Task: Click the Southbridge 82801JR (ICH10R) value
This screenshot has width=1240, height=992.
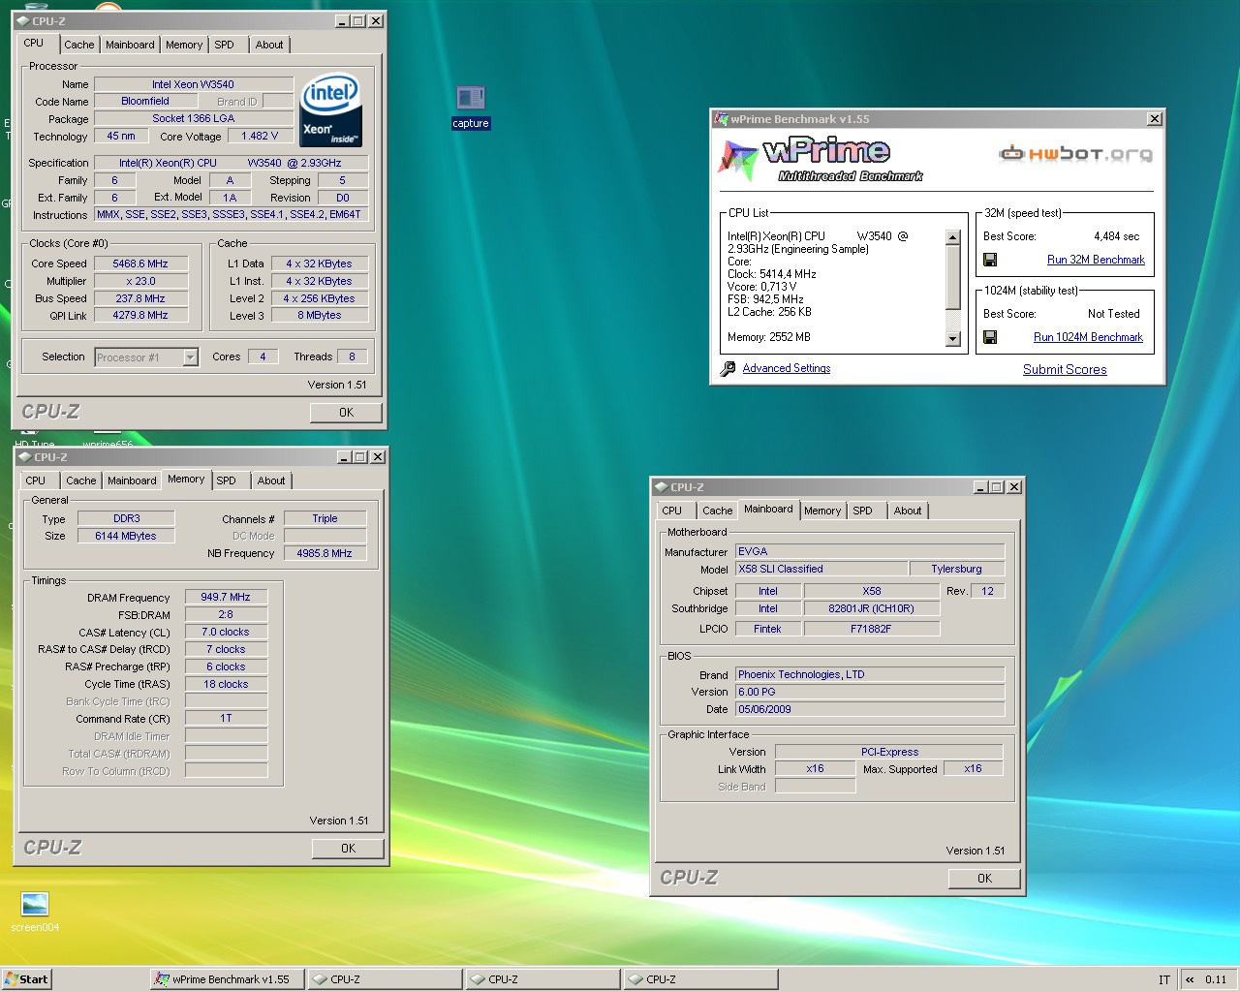Action: (871, 608)
